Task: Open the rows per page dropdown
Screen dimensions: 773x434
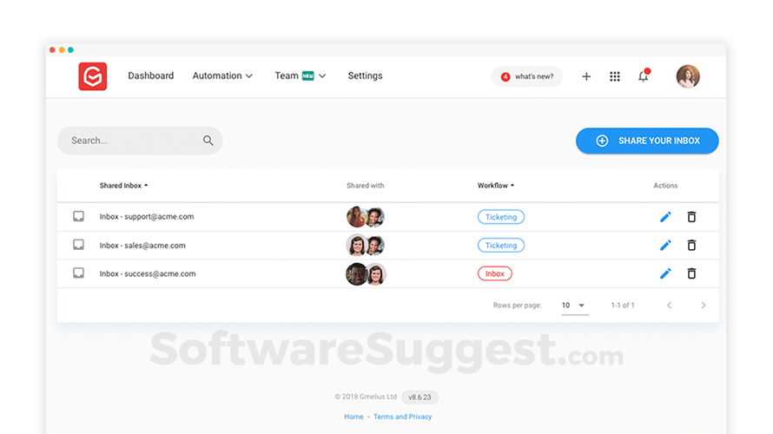Action: click(574, 306)
